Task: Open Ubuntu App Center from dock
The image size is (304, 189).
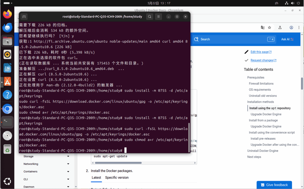Action: pyautogui.click(x=7, y=82)
